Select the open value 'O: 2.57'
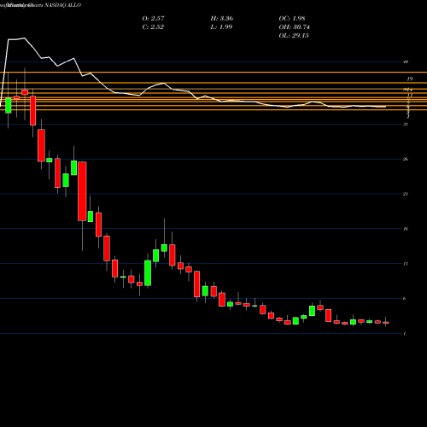 pyautogui.click(x=153, y=19)
